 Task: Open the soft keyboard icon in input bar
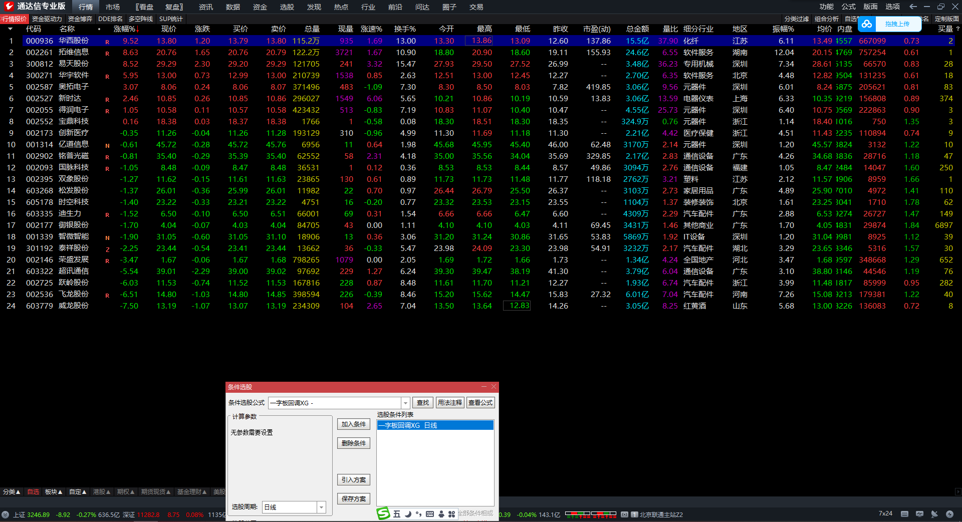pyautogui.click(x=430, y=514)
